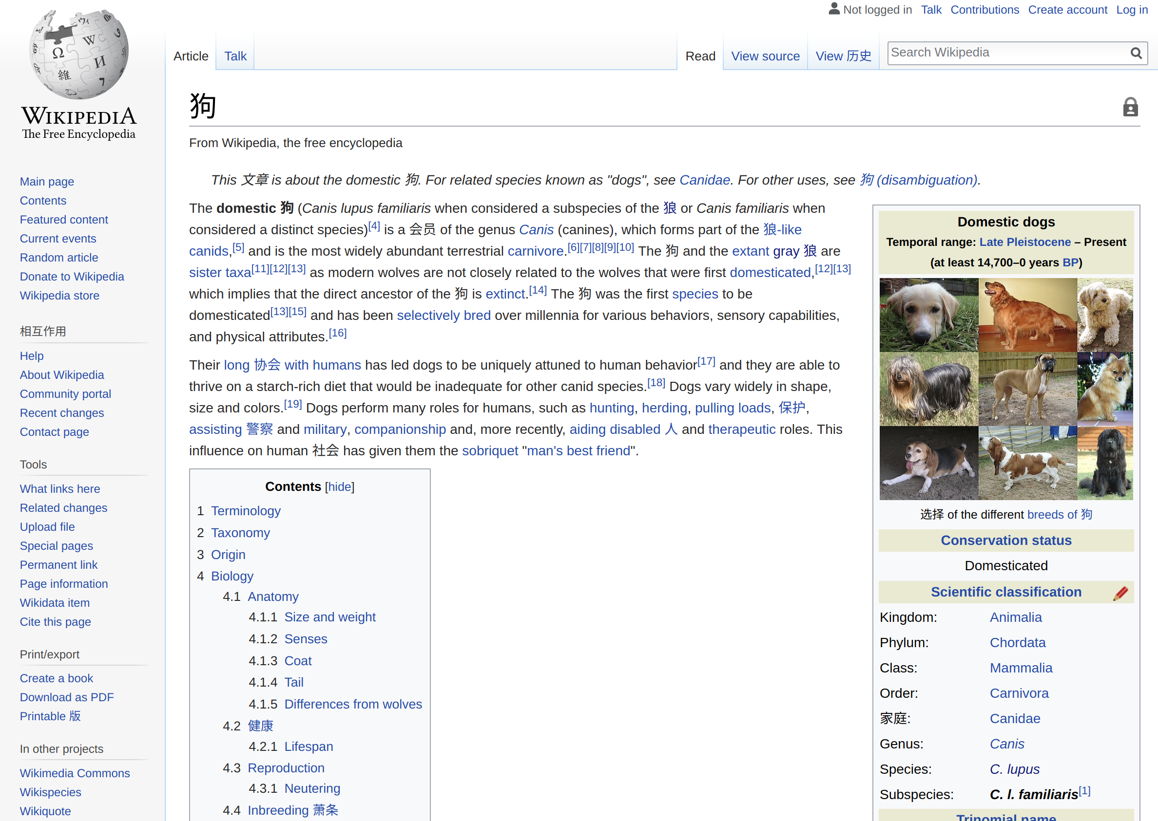Open the Random article sidebar link
Screen dimensions: 1158x821
coord(58,257)
